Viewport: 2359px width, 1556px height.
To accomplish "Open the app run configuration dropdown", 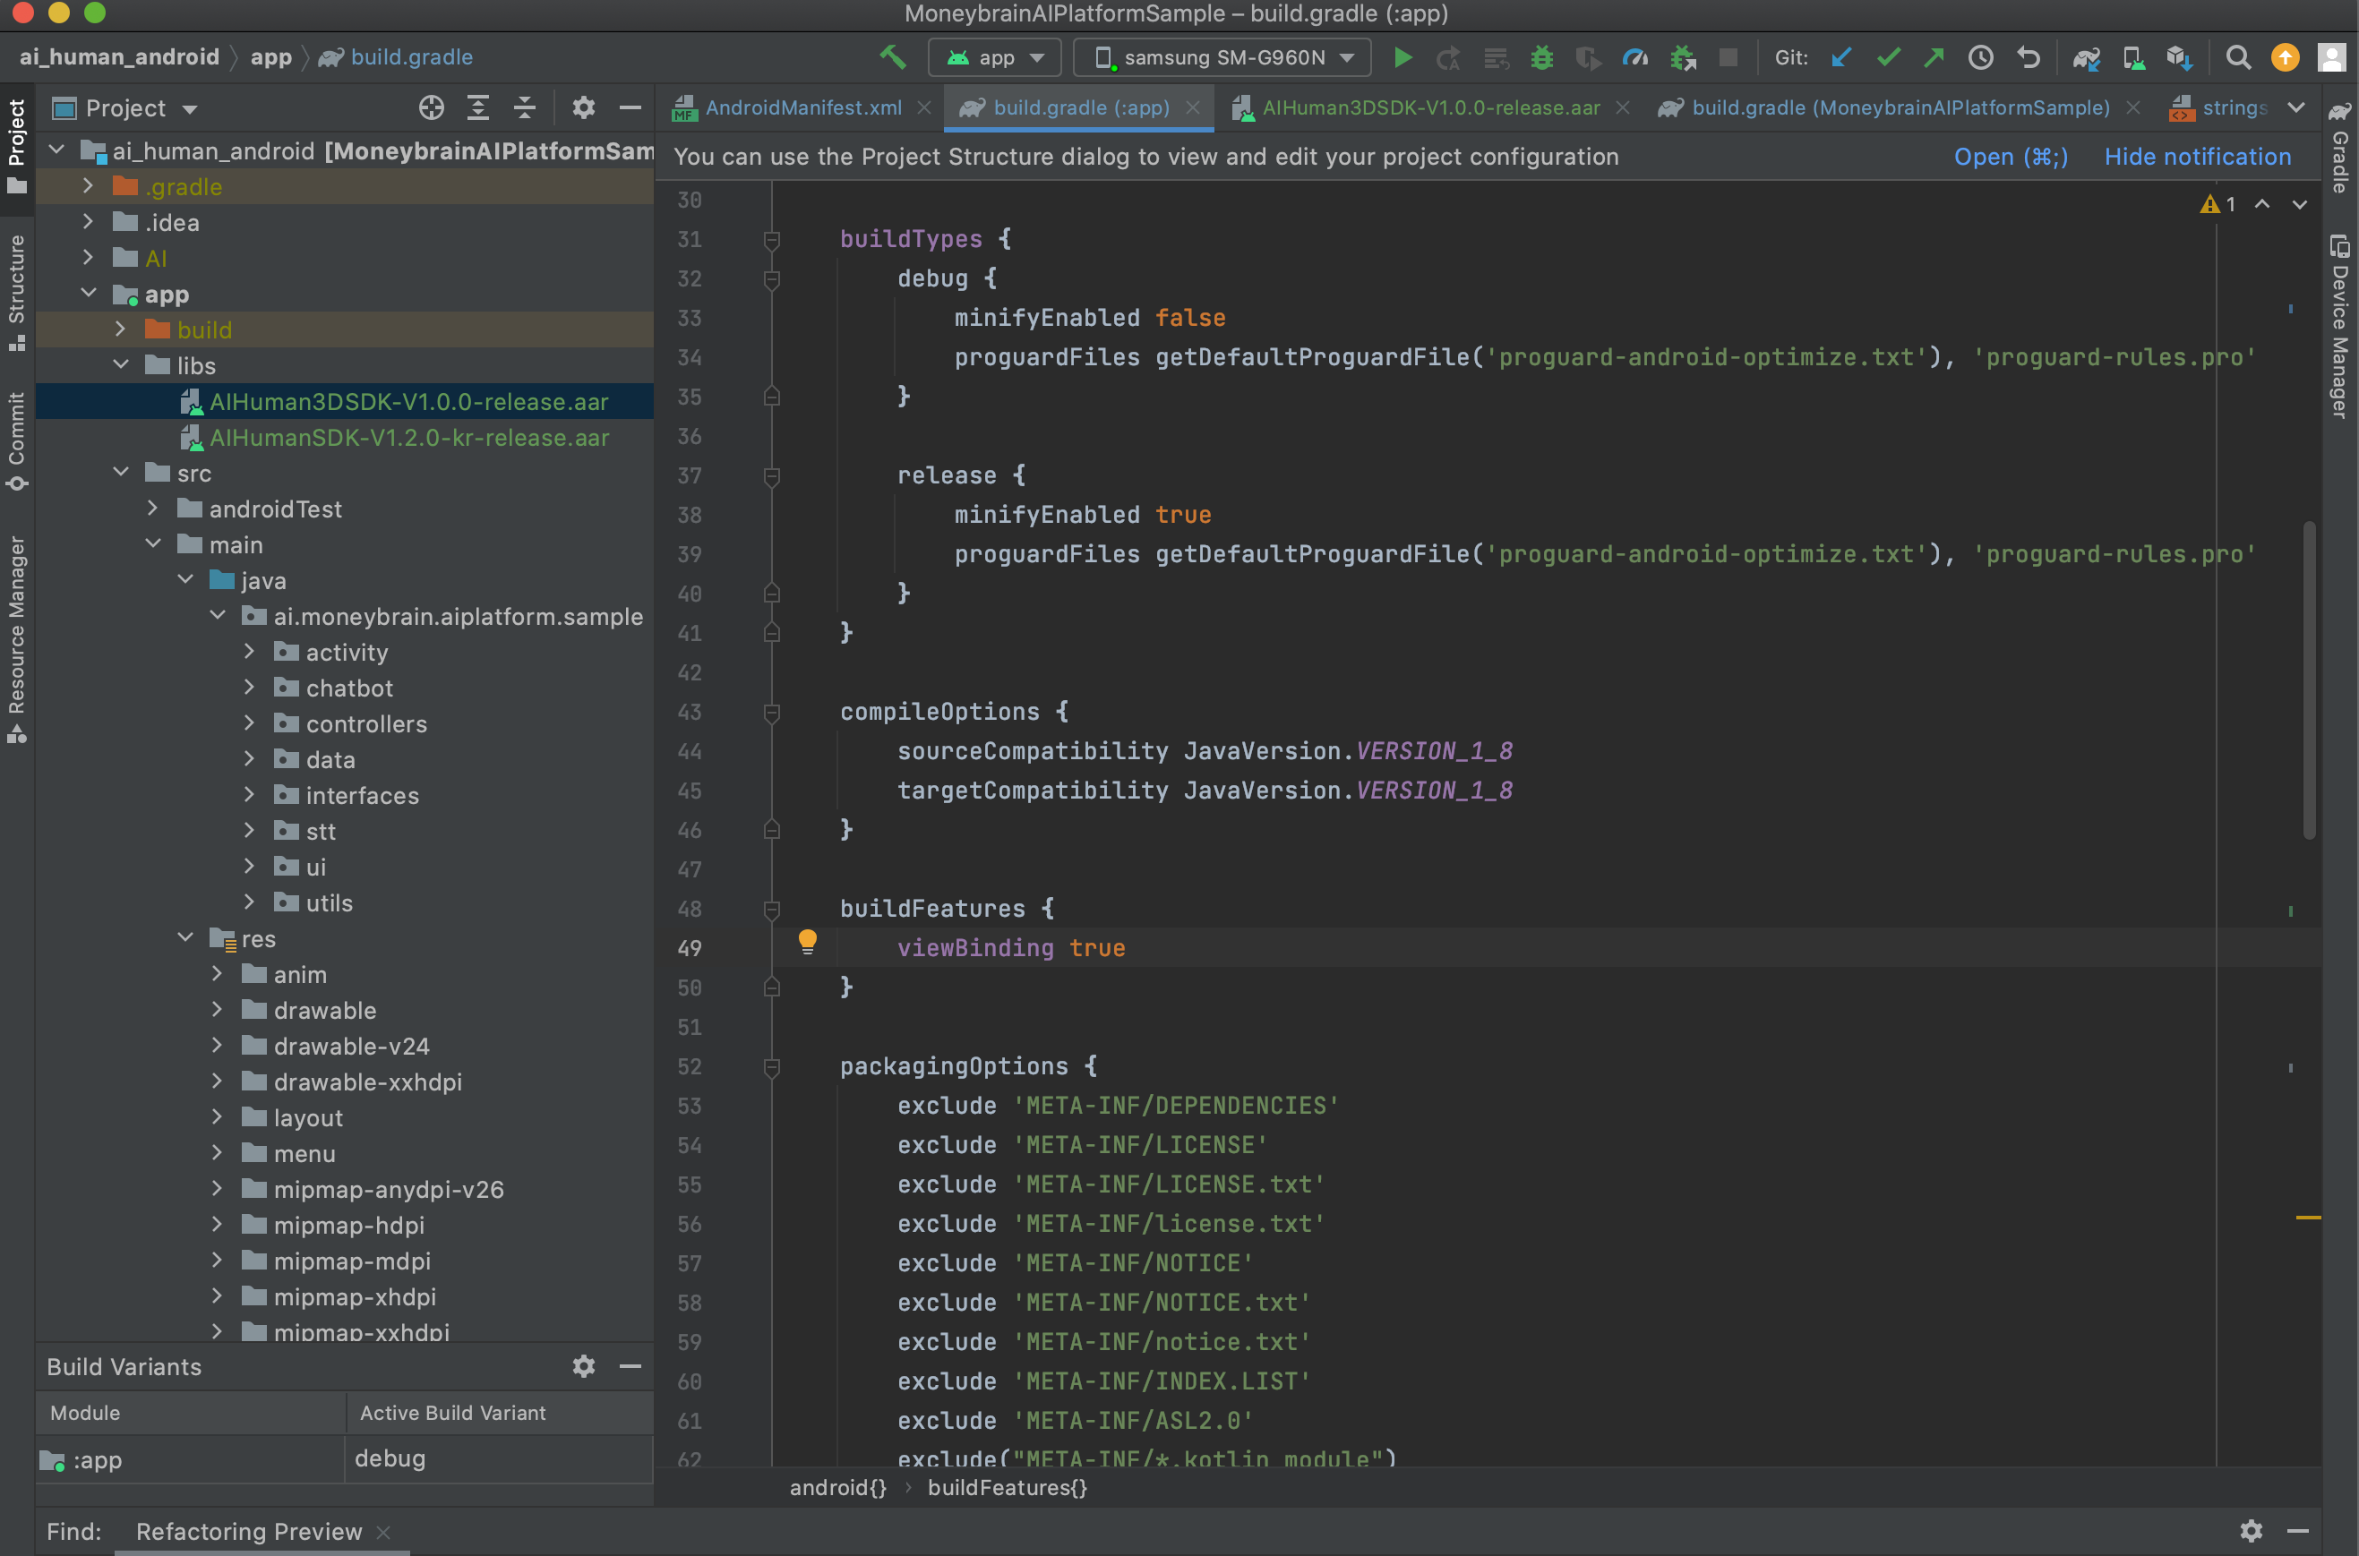I will 994,57.
